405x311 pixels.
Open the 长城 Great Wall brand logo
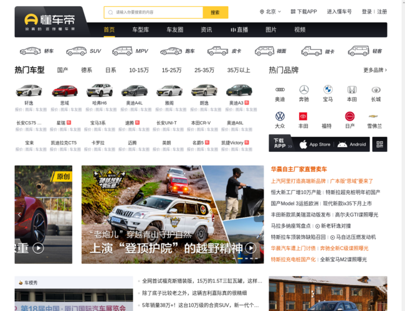pyautogui.click(x=376, y=90)
